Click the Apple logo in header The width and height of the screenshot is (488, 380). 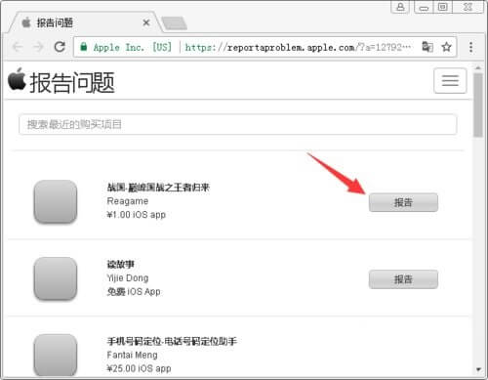tap(17, 79)
